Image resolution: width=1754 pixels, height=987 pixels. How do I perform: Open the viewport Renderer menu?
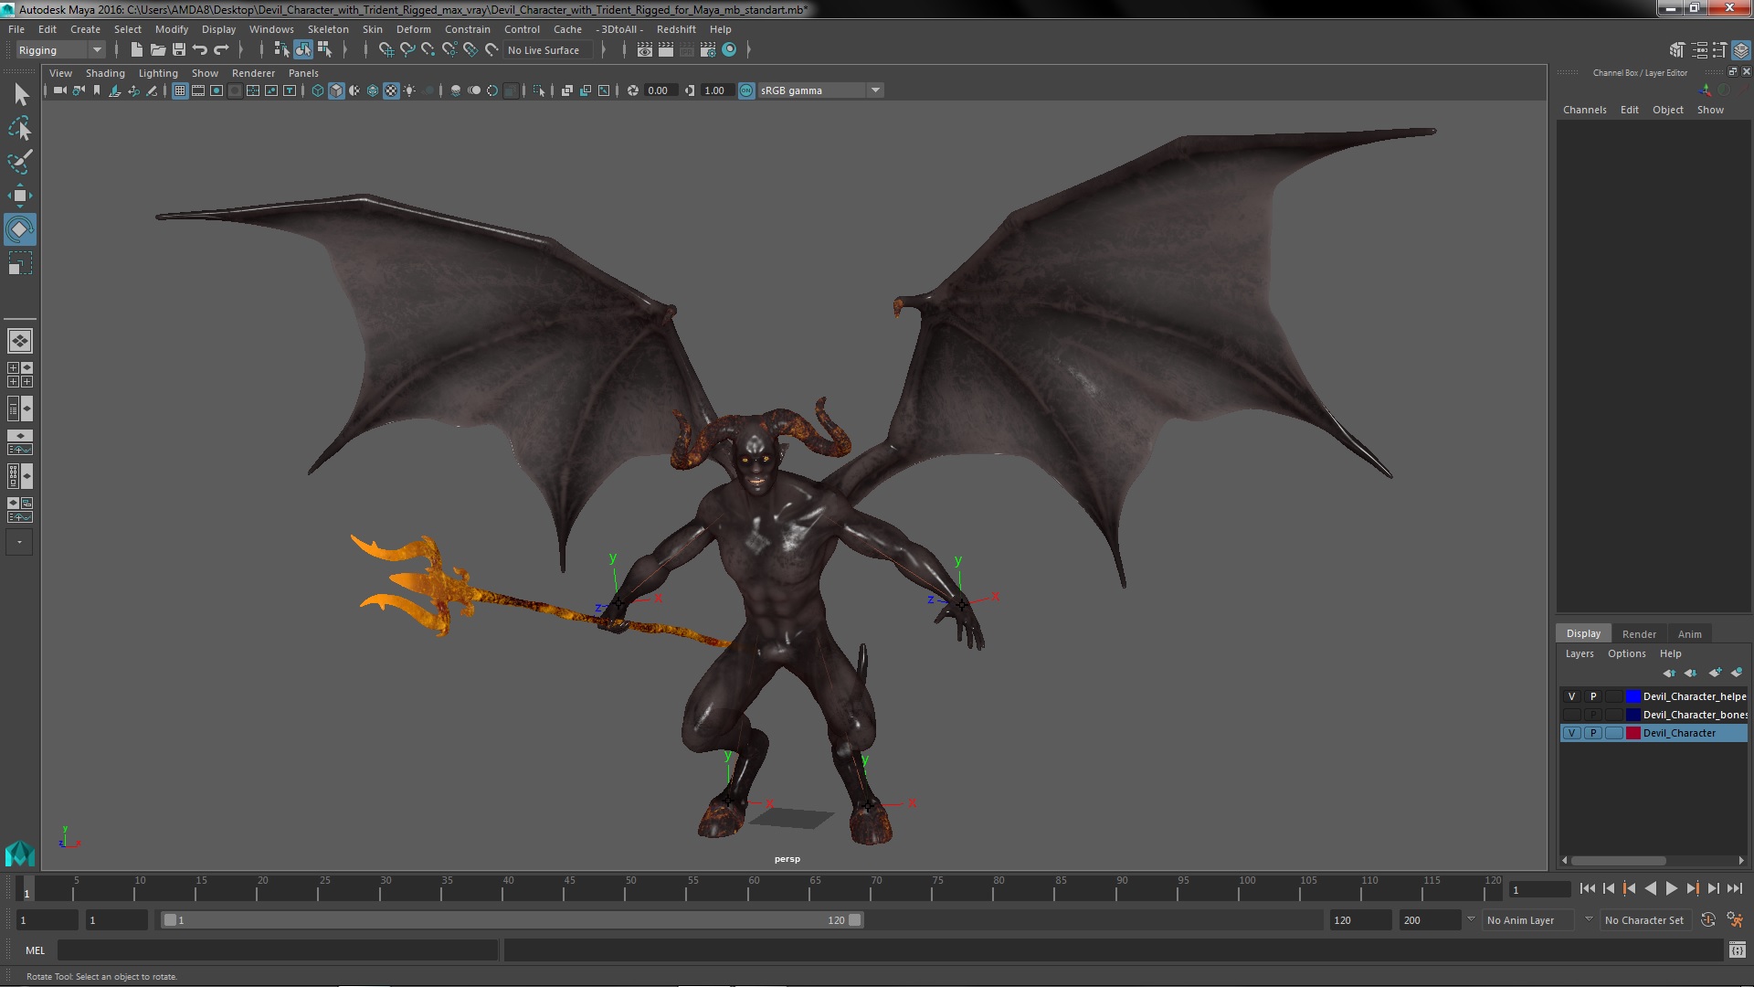tap(253, 73)
